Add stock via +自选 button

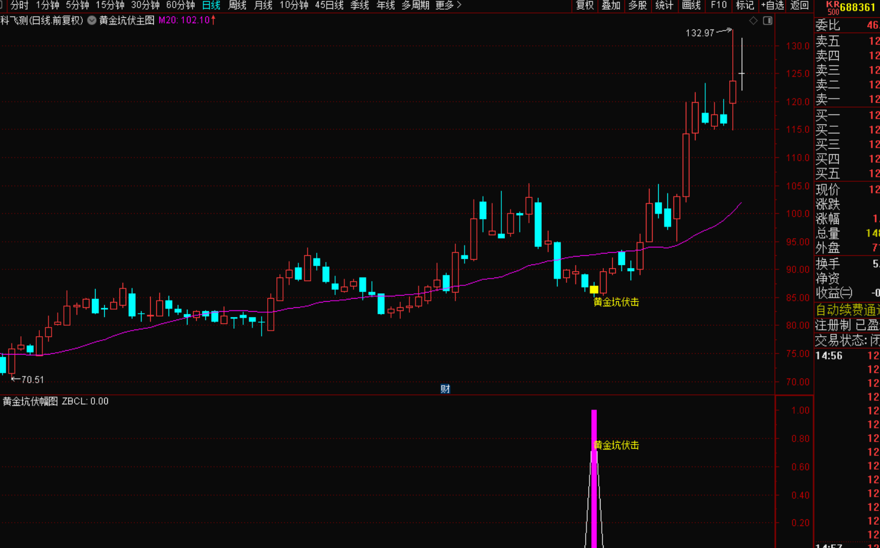(x=772, y=6)
